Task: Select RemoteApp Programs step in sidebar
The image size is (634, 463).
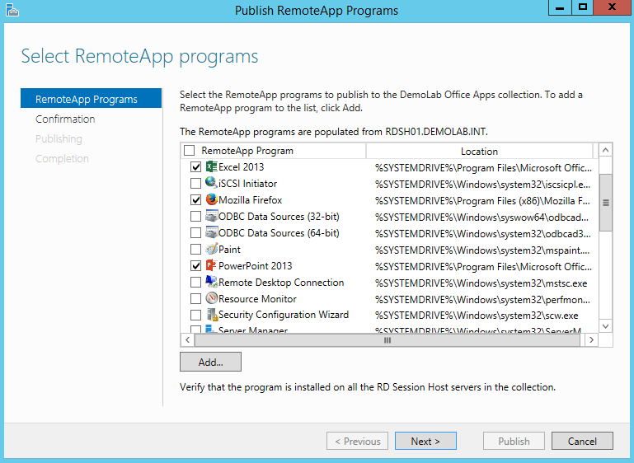Action: [x=87, y=100]
